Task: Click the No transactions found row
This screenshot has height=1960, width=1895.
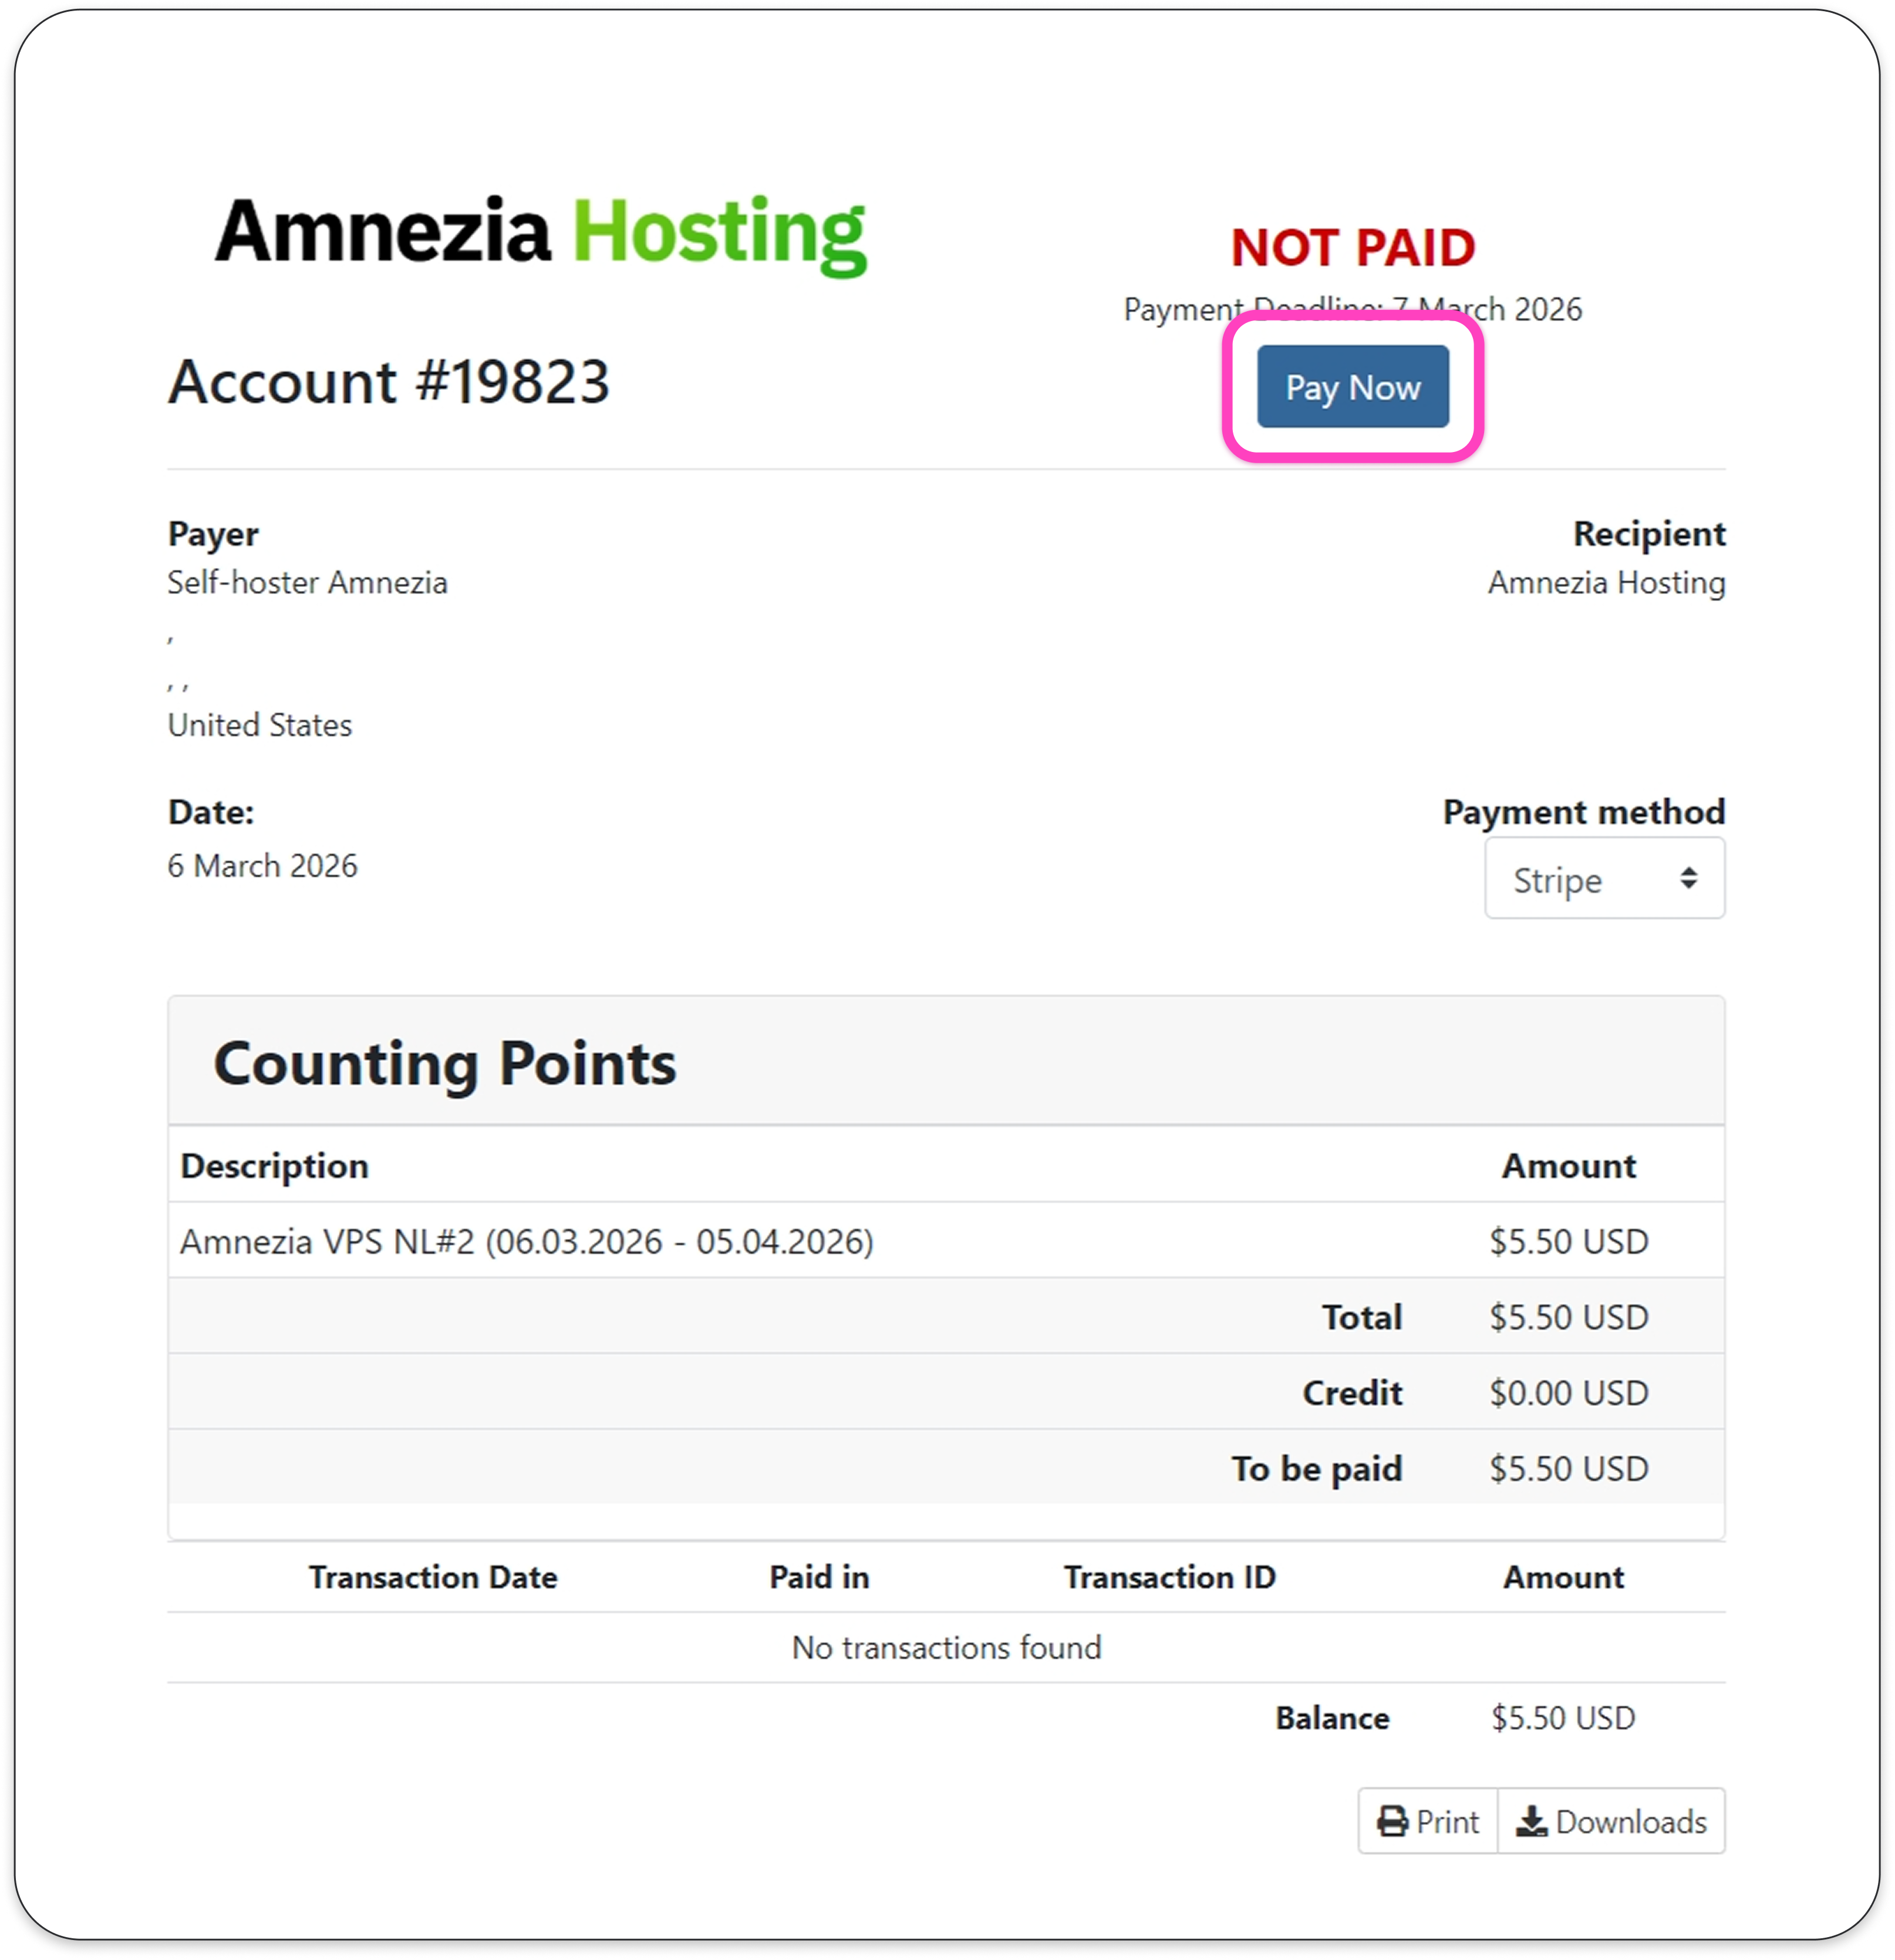Action: (x=946, y=1647)
